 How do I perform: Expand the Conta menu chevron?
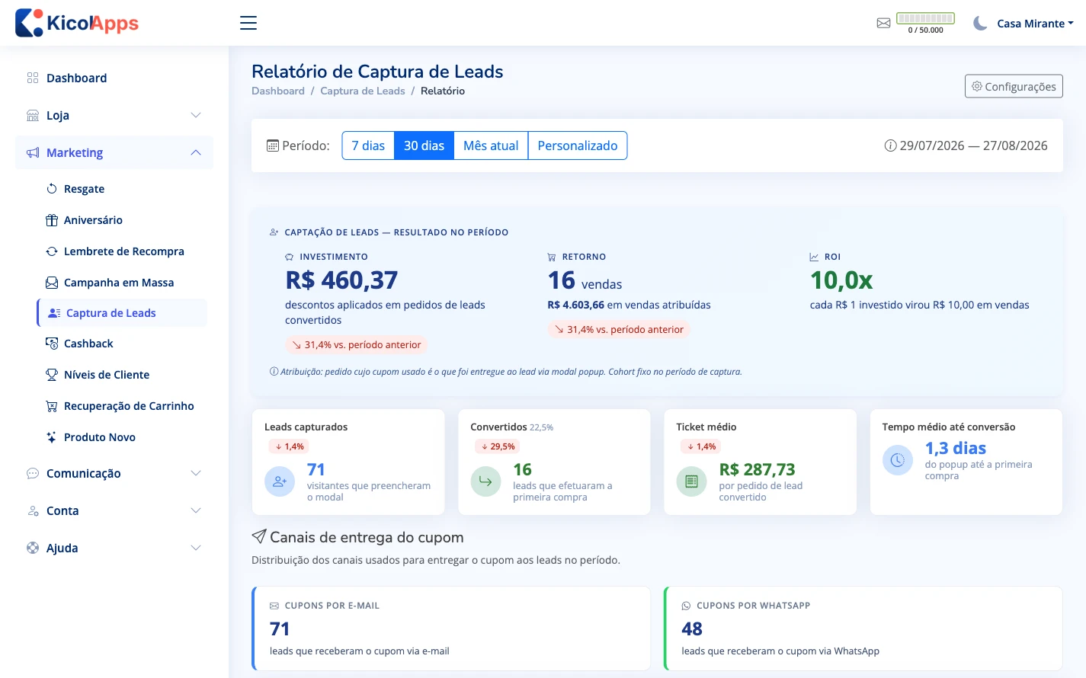pos(196,510)
